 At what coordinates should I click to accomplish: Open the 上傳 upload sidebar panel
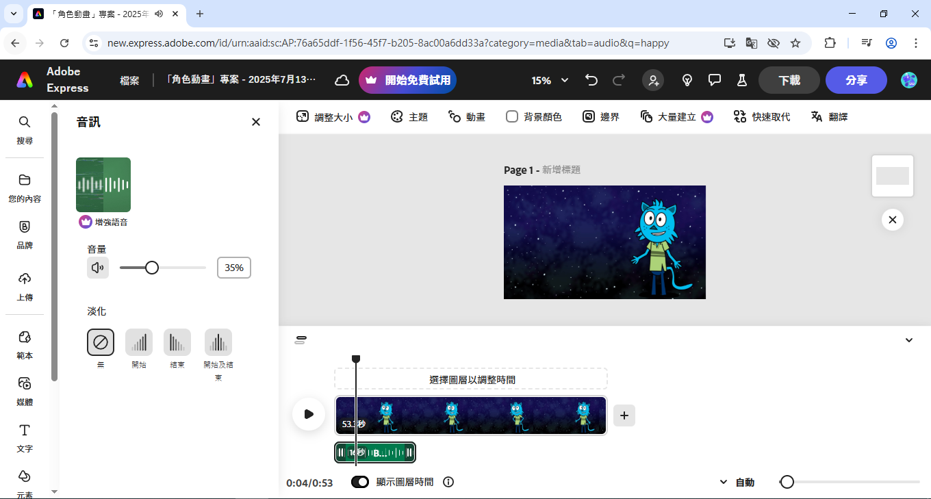25,285
